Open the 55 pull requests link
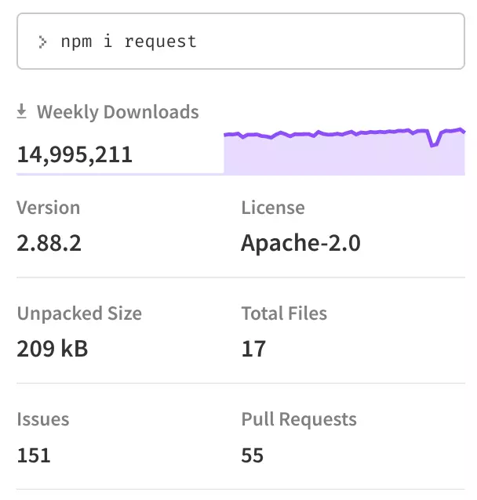This screenshot has height=500, width=477. (x=253, y=455)
